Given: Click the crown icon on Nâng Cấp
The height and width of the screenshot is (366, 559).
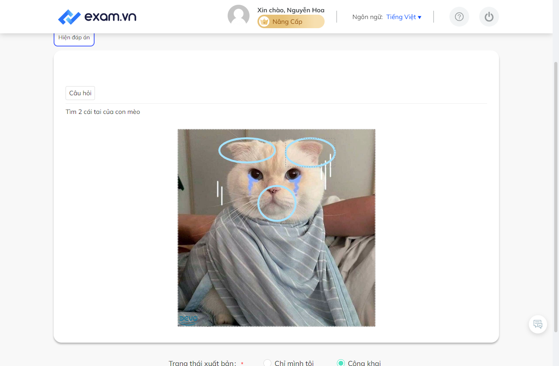Looking at the screenshot, I should 264,21.
